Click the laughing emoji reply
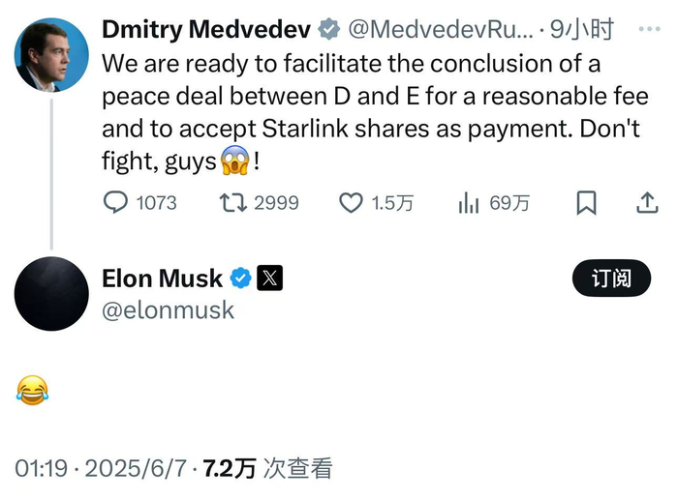Screen dimensions: 678x499 pyautogui.click(x=33, y=391)
